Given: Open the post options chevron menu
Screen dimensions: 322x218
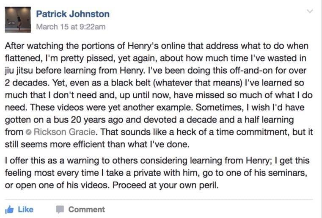Looking at the screenshot, I should coord(310,11).
